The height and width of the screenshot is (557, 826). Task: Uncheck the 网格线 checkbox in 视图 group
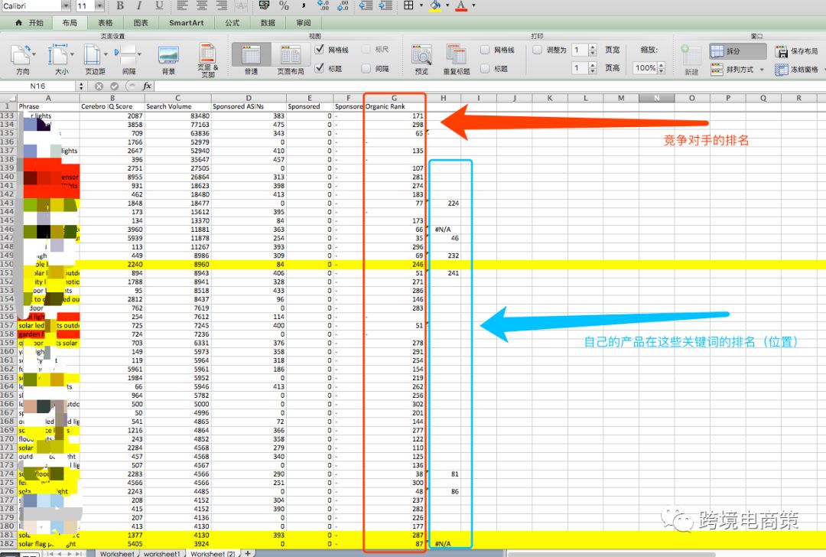point(320,50)
